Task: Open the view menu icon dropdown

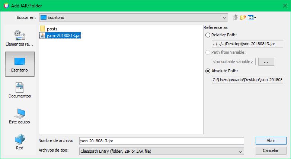Action: 252,17
